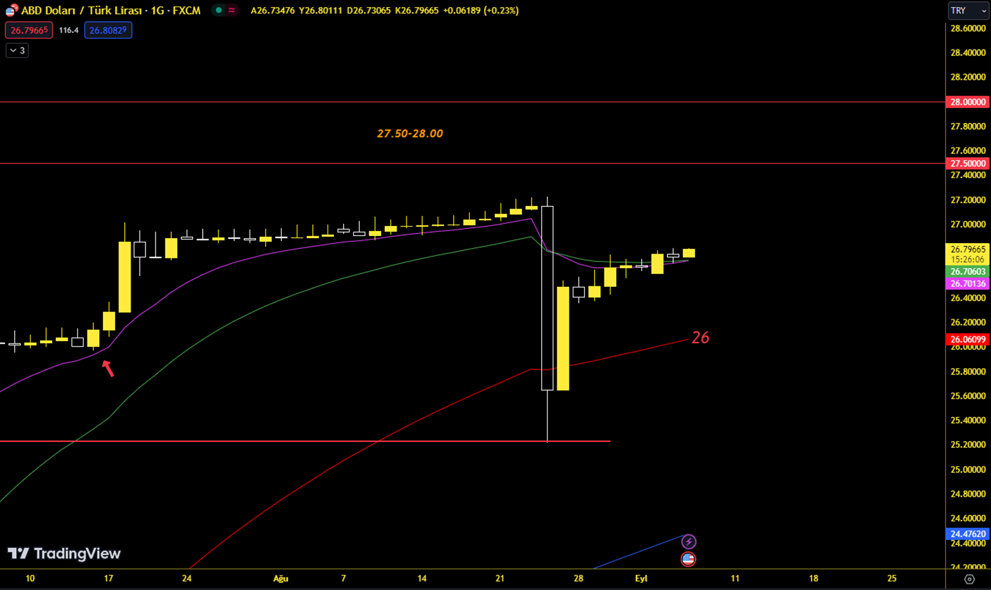
Task: Click the blue buy price 26.80829 button
Action: [108, 30]
